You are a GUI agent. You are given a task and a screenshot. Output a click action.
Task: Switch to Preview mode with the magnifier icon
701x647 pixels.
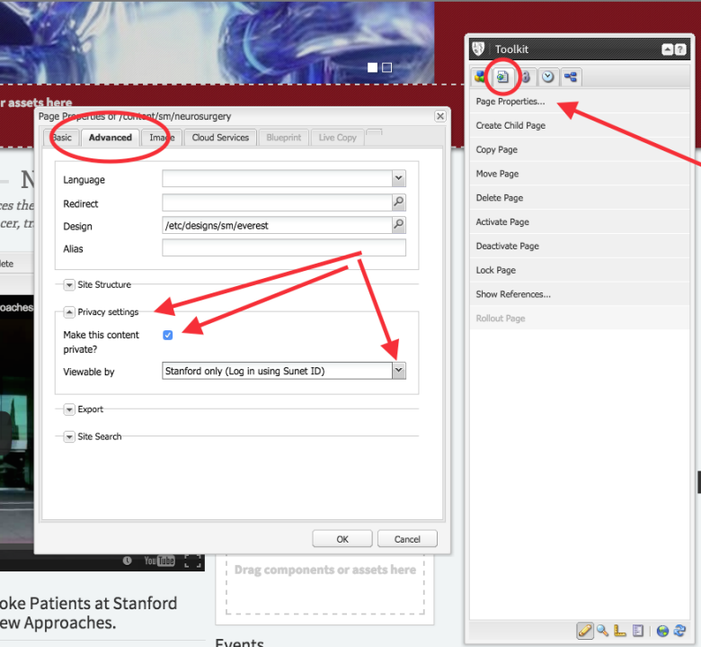pyautogui.click(x=602, y=631)
